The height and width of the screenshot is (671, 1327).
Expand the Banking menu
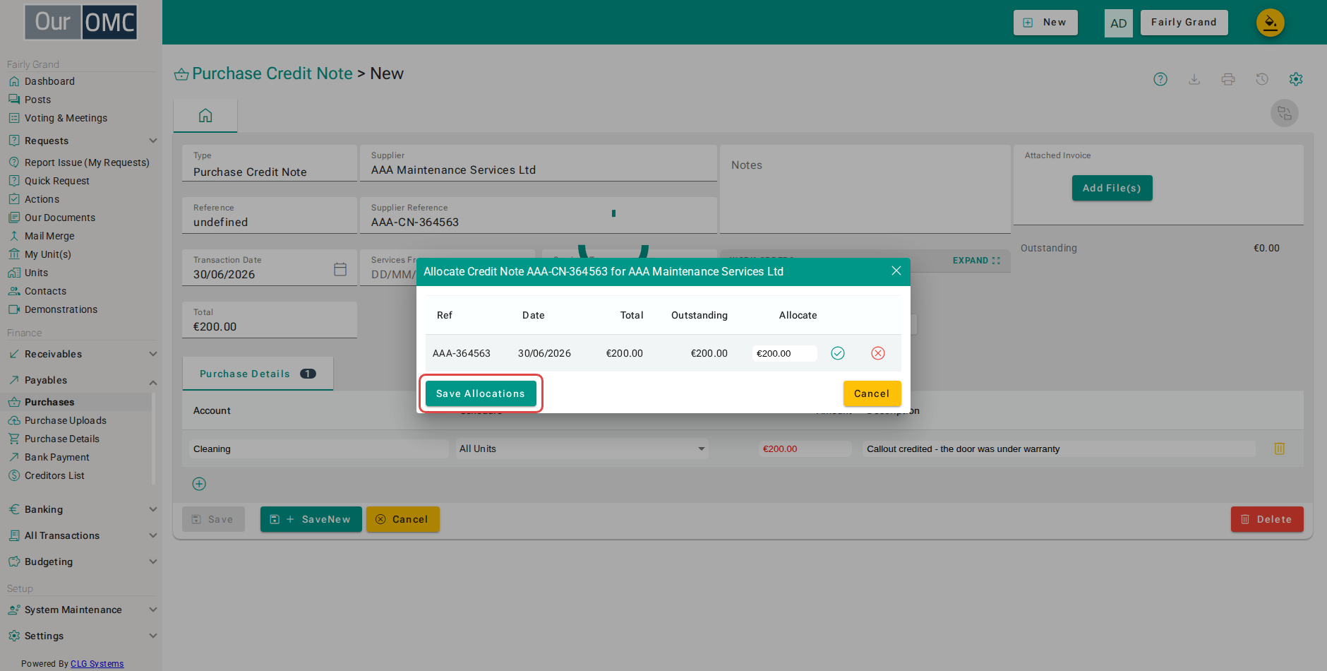(x=81, y=509)
